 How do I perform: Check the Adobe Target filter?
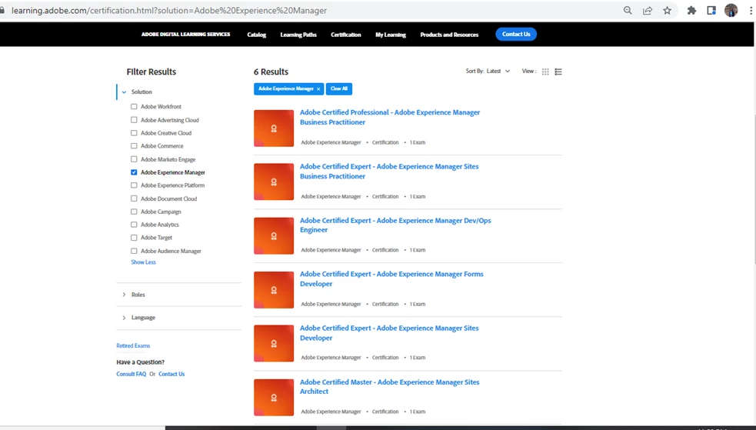point(134,238)
